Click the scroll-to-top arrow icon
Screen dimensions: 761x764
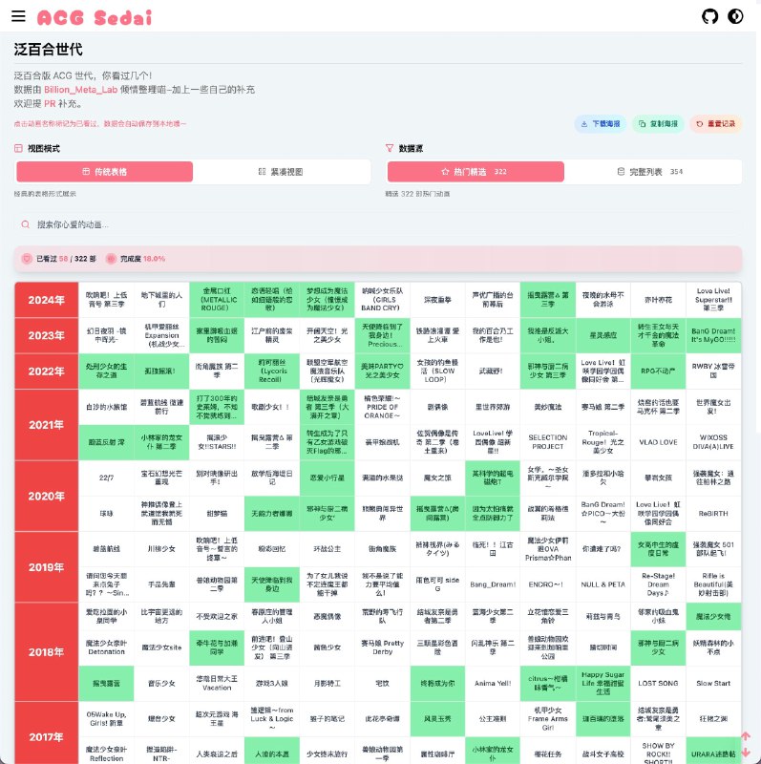pyautogui.click(x=746, y=736)
